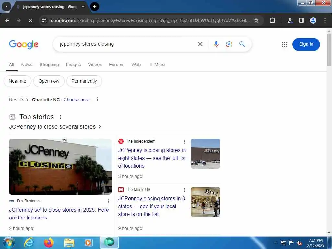Viewport: 332px width, 249px height.
Task: Expand JCPenney to close several stores
Action: (55, 127)
